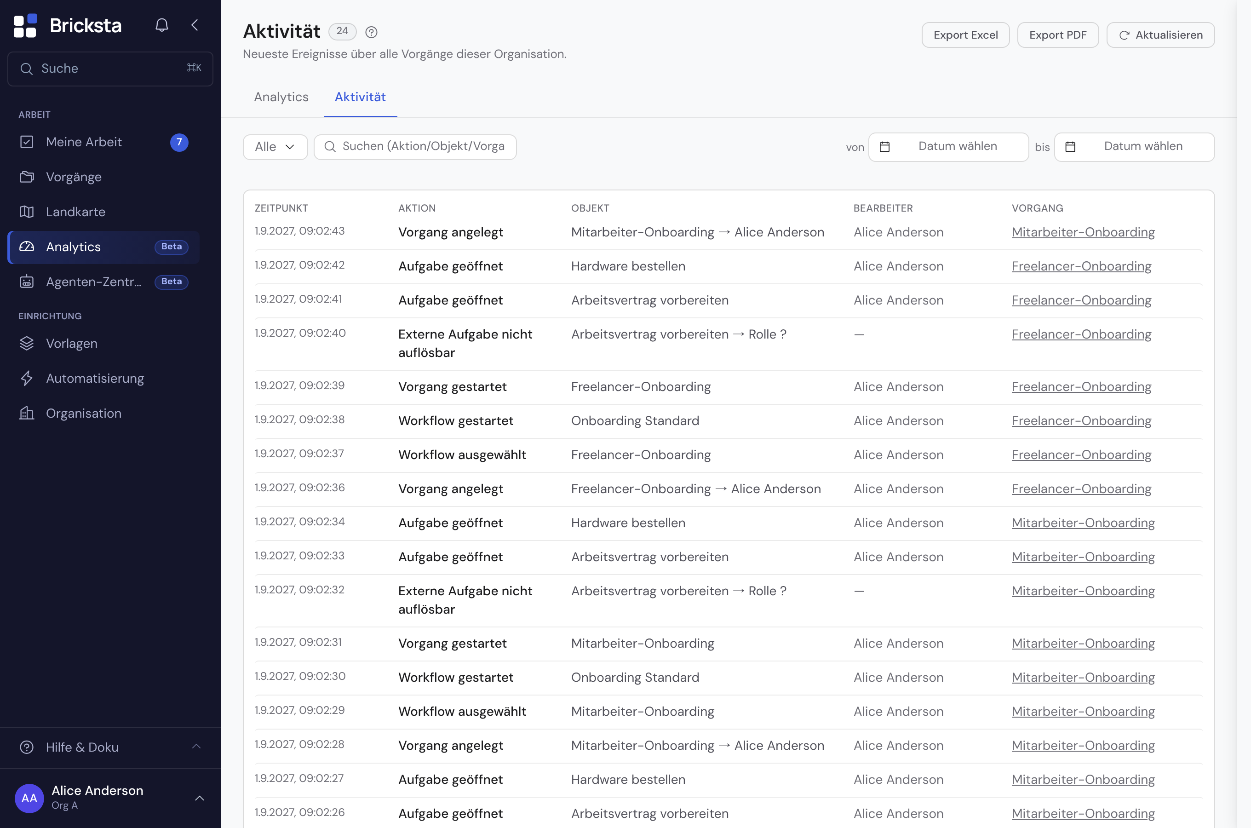Viewport: 1251px width, 828px height.
Task: Go to Vorgänge in the sidebar
Action: pyautogui.click(x=103, y=177)
